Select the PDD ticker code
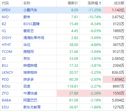126x111 pixels. click(x=5, y=79)
